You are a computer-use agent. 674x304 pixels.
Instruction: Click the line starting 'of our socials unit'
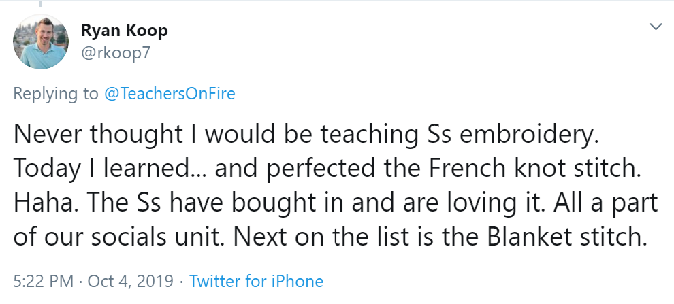[x=327, y=238]
